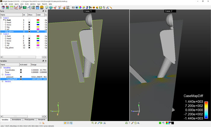Toggle Show checkbox for Case 2 C-ski

click(x=29, y=45)
